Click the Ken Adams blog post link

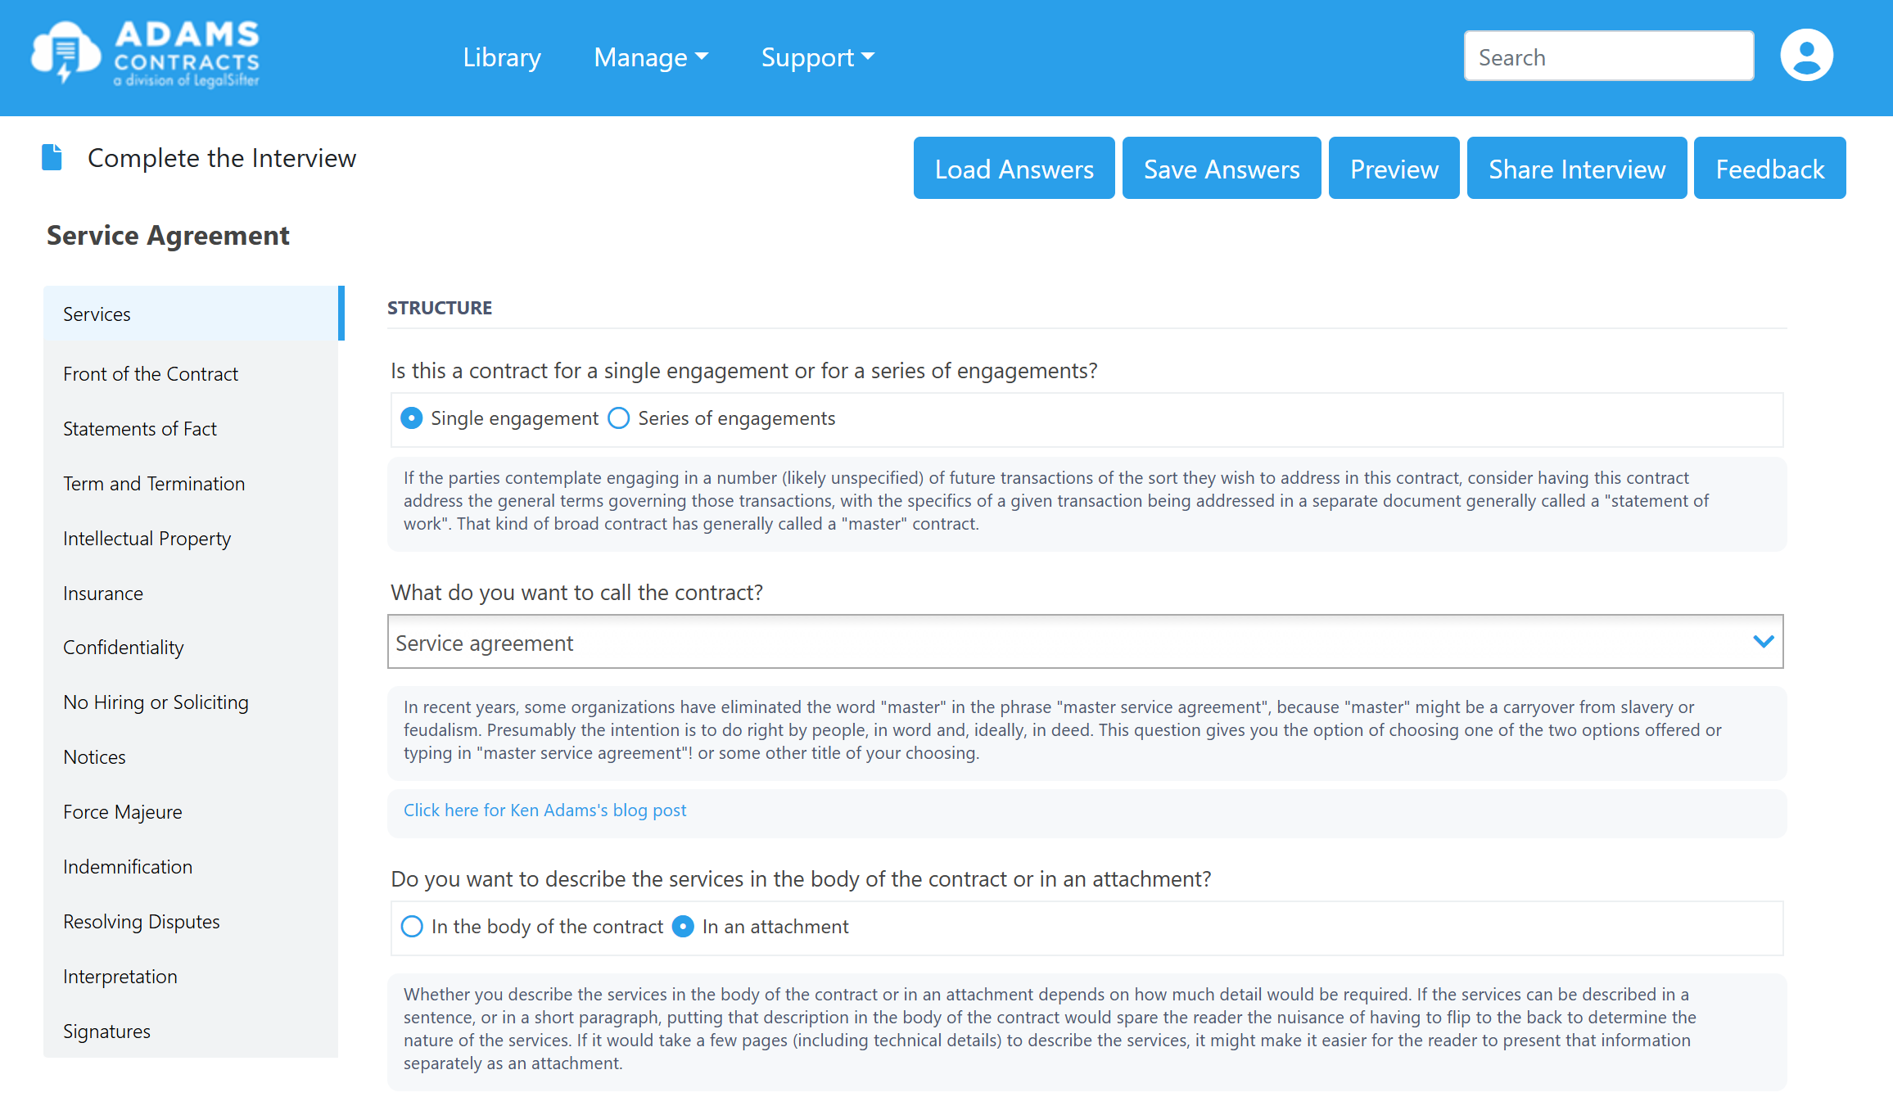tap(545, 809)
